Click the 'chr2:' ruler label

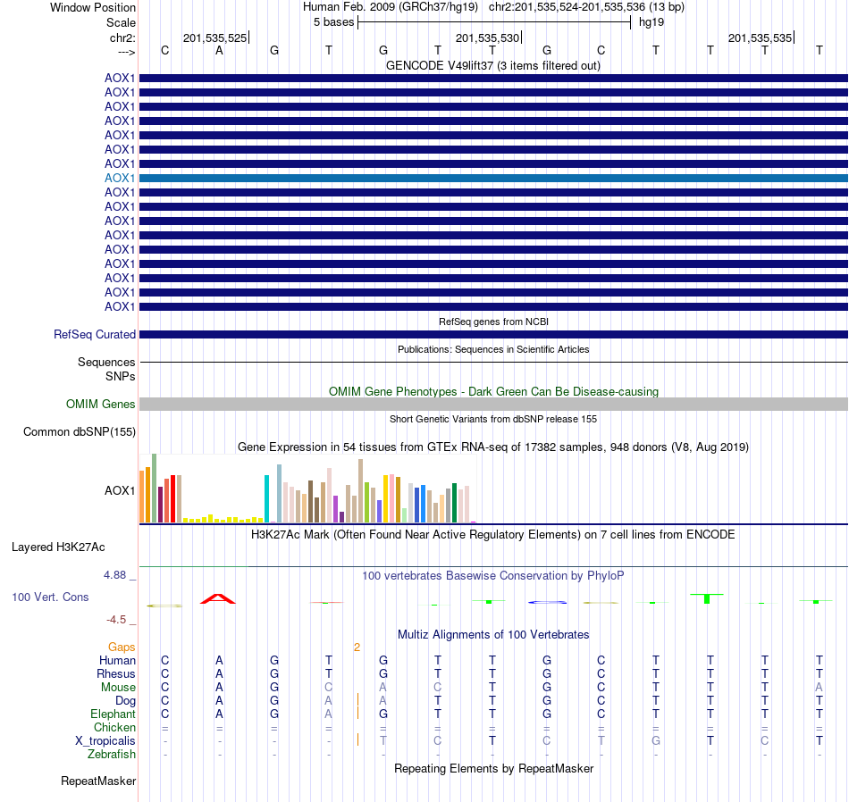(x=122, y=38)
